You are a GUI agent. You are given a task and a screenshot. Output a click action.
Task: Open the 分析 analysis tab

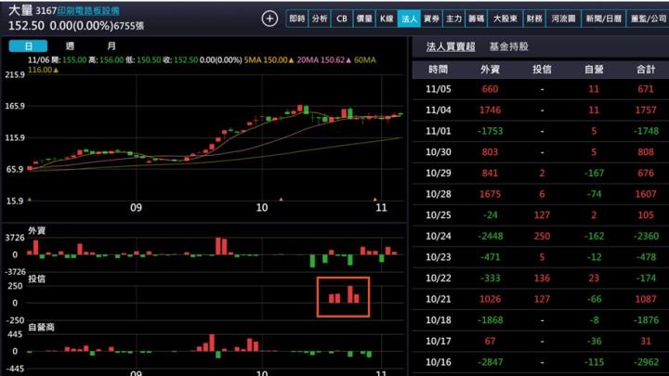click(x=320, y=19)
